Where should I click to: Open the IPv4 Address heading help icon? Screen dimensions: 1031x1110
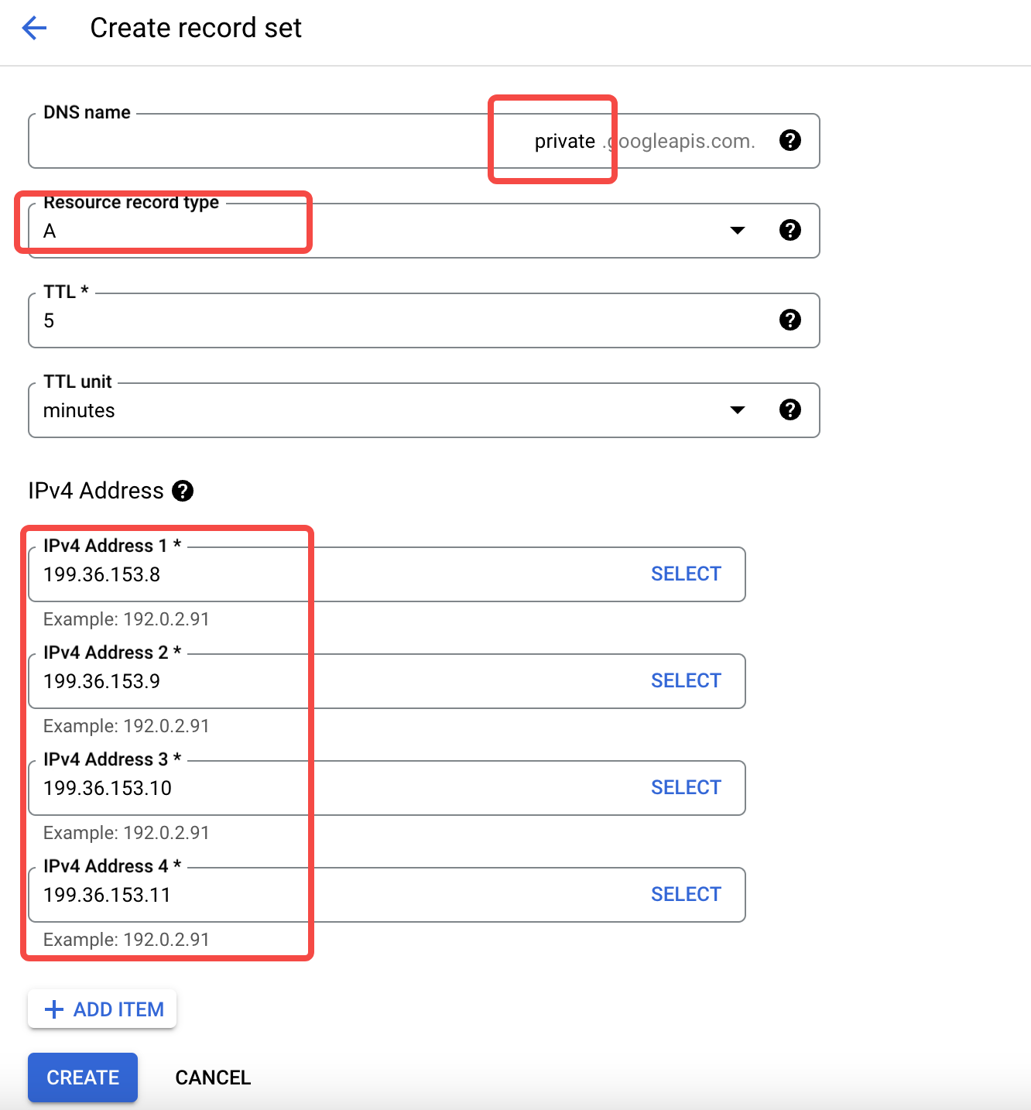183,491
